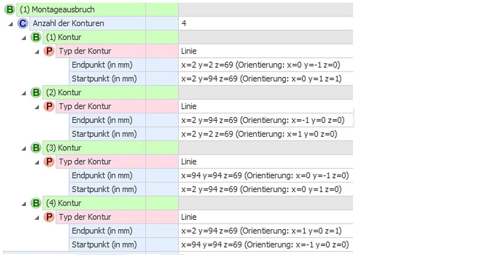This screenshot has height=255, width=501.
Task: Collapse the (1) Kontur branch
Action: 24,38
